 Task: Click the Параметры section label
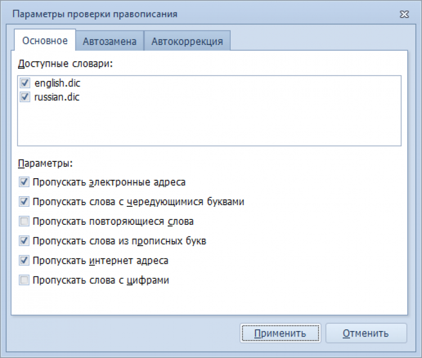pos(45,164)
